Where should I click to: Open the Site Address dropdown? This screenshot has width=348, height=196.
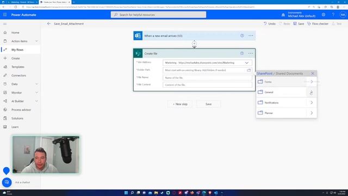(x=246, y=63)
